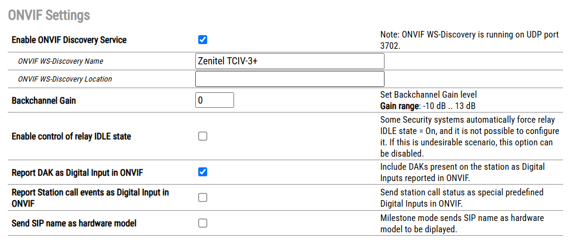Click the UDP port 3702 note text
Screen dimensions: 578x243
(x=469, y=40)
